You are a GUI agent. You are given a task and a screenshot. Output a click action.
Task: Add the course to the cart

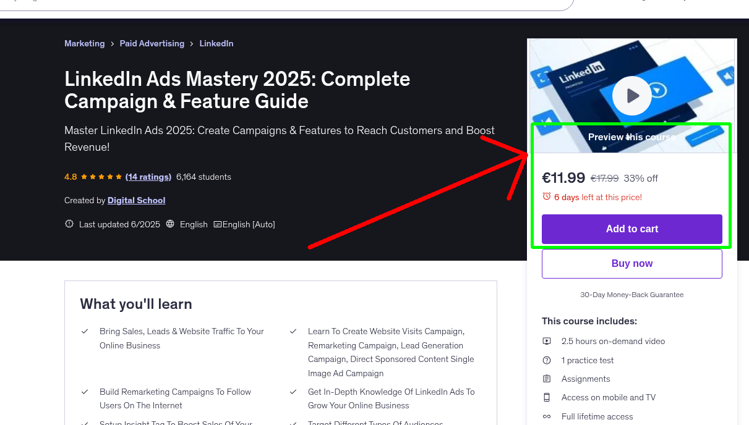pos(631,229)
